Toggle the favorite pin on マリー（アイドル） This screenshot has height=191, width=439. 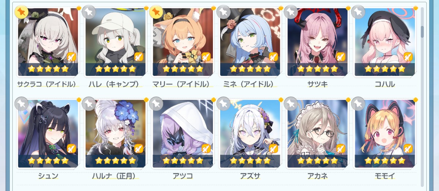(x=156, y=12)
